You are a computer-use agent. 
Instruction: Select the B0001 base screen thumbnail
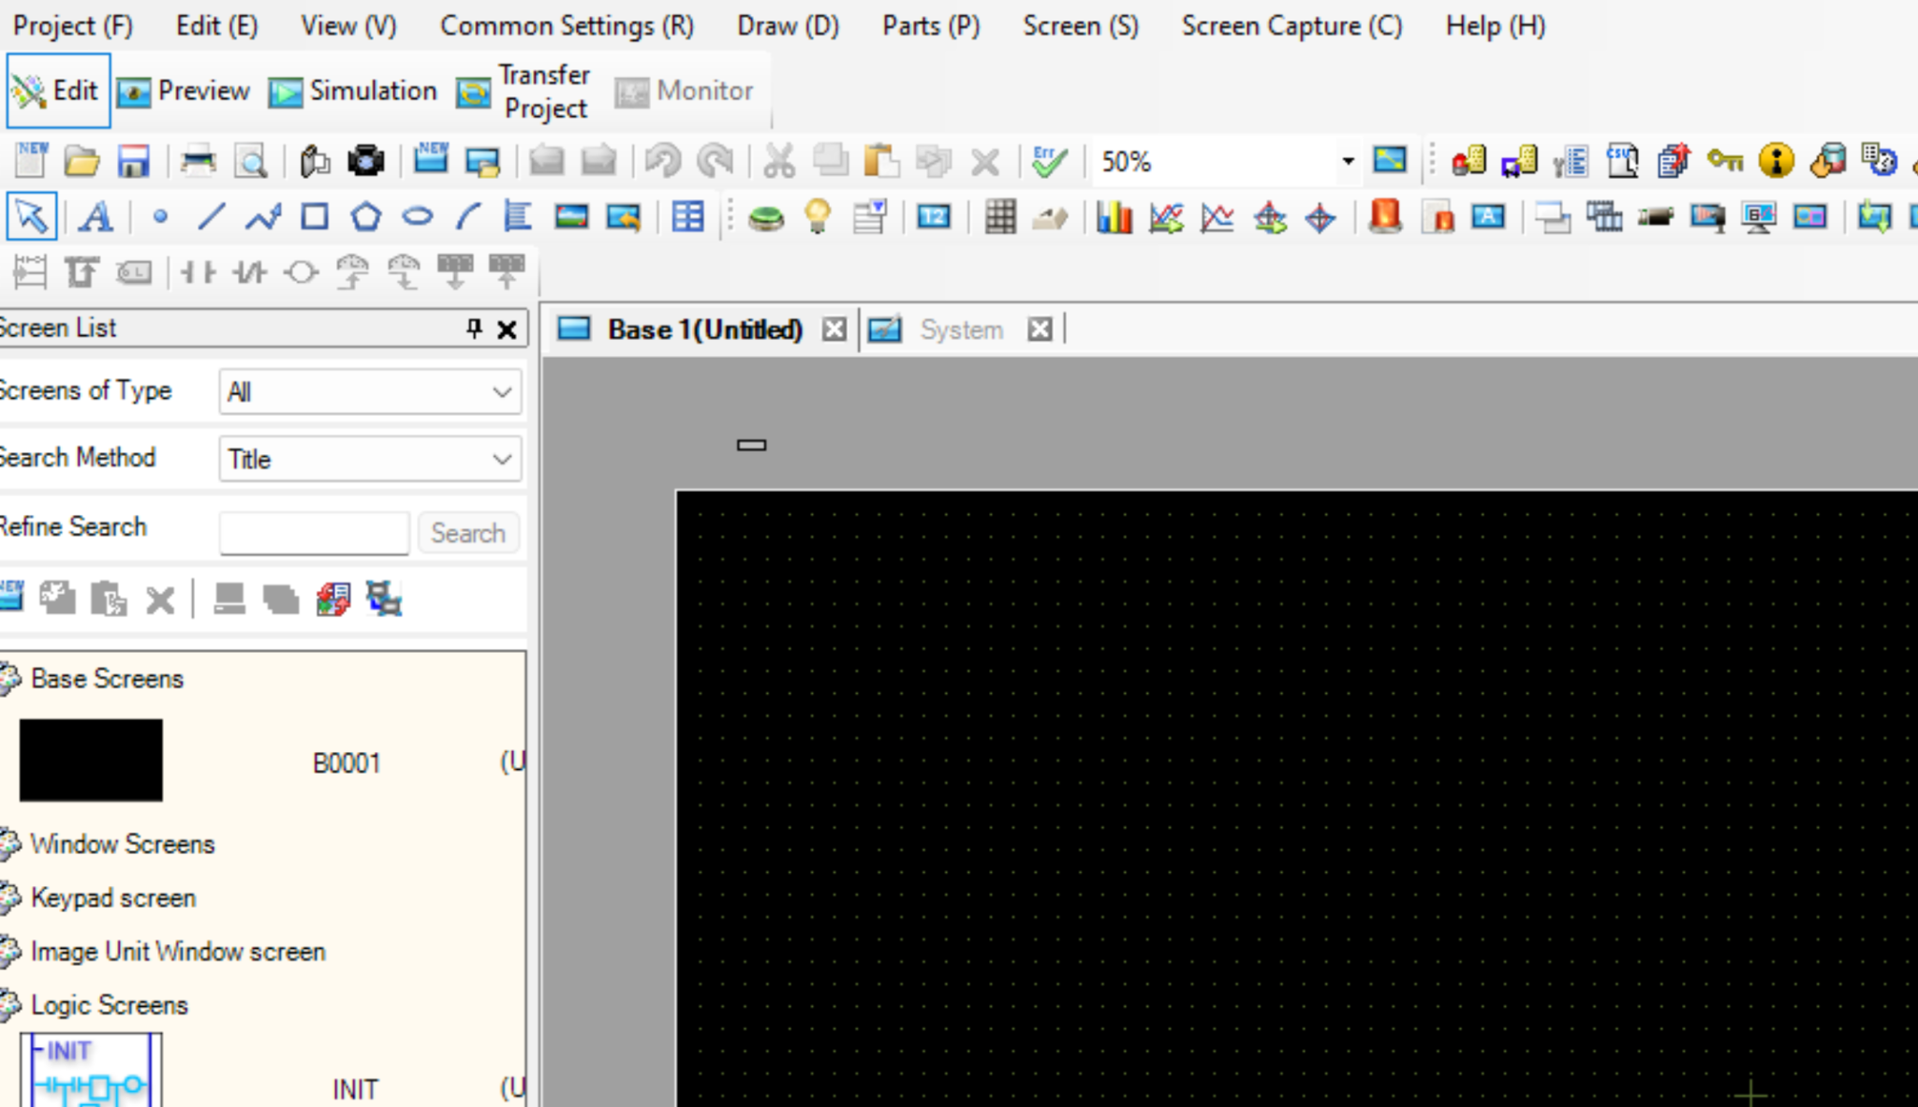coord(91,760)
